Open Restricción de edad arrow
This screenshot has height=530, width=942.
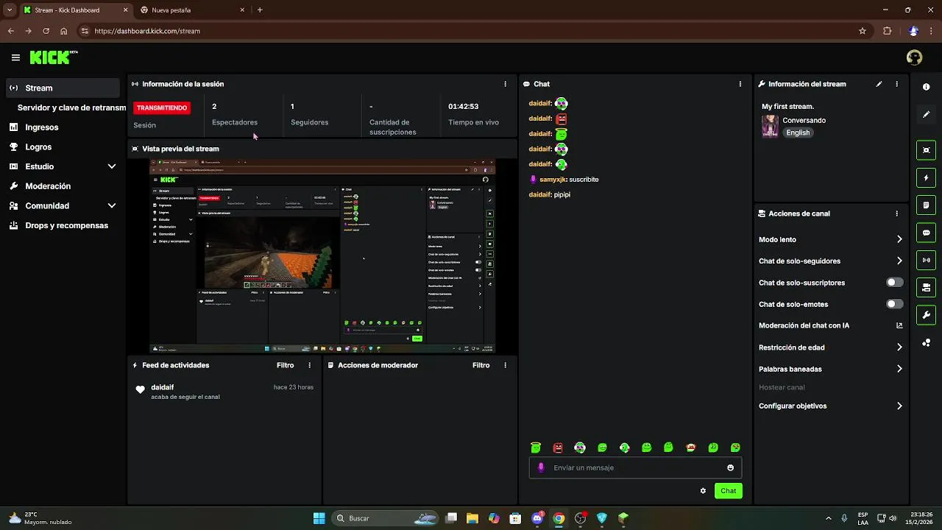pyautogui.click(x=899, y=347)
